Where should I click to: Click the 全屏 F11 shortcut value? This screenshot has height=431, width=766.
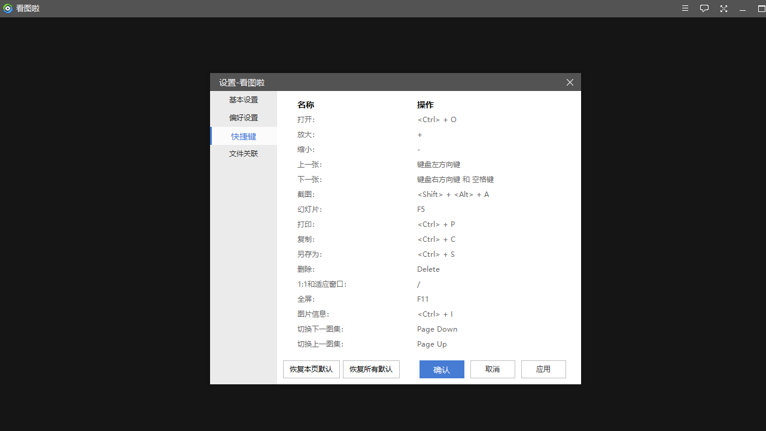pyautogui.click(x=423, y=299)
